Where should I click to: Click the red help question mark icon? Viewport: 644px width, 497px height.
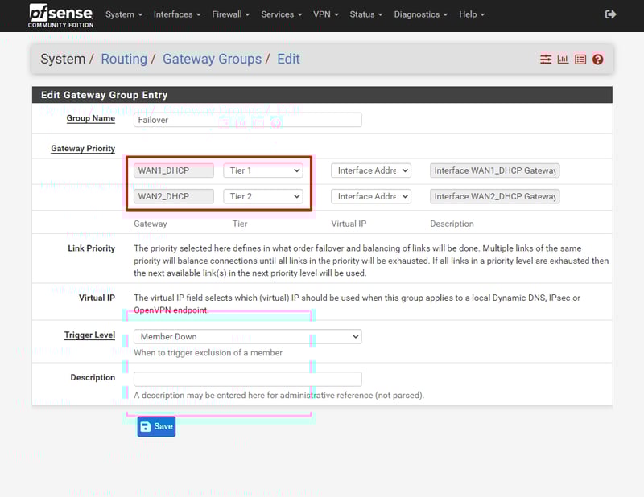[597, 60]
